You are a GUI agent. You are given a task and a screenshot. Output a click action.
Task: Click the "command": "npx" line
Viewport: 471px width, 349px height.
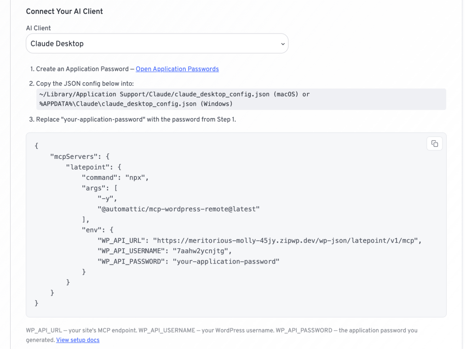[x=115, y=178]
